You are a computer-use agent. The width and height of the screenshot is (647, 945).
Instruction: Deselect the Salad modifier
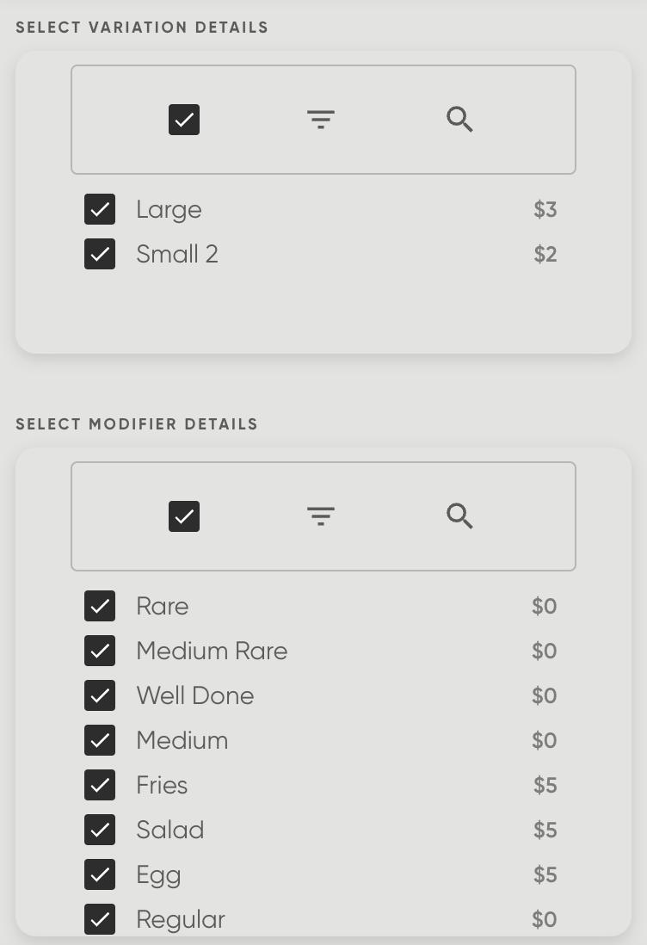100,830
